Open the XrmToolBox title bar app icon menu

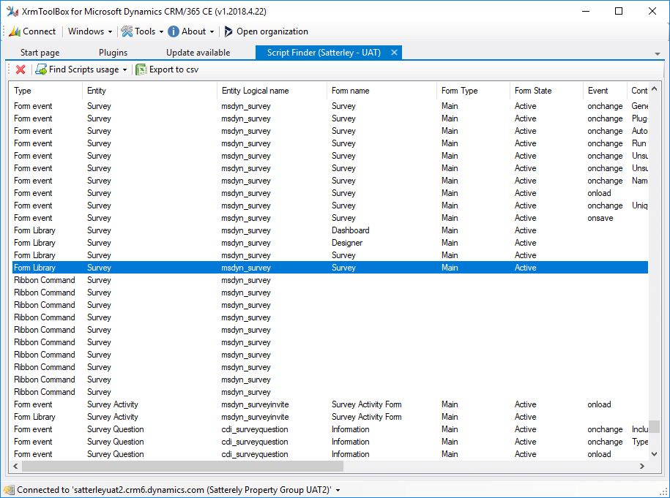point(12,12)
